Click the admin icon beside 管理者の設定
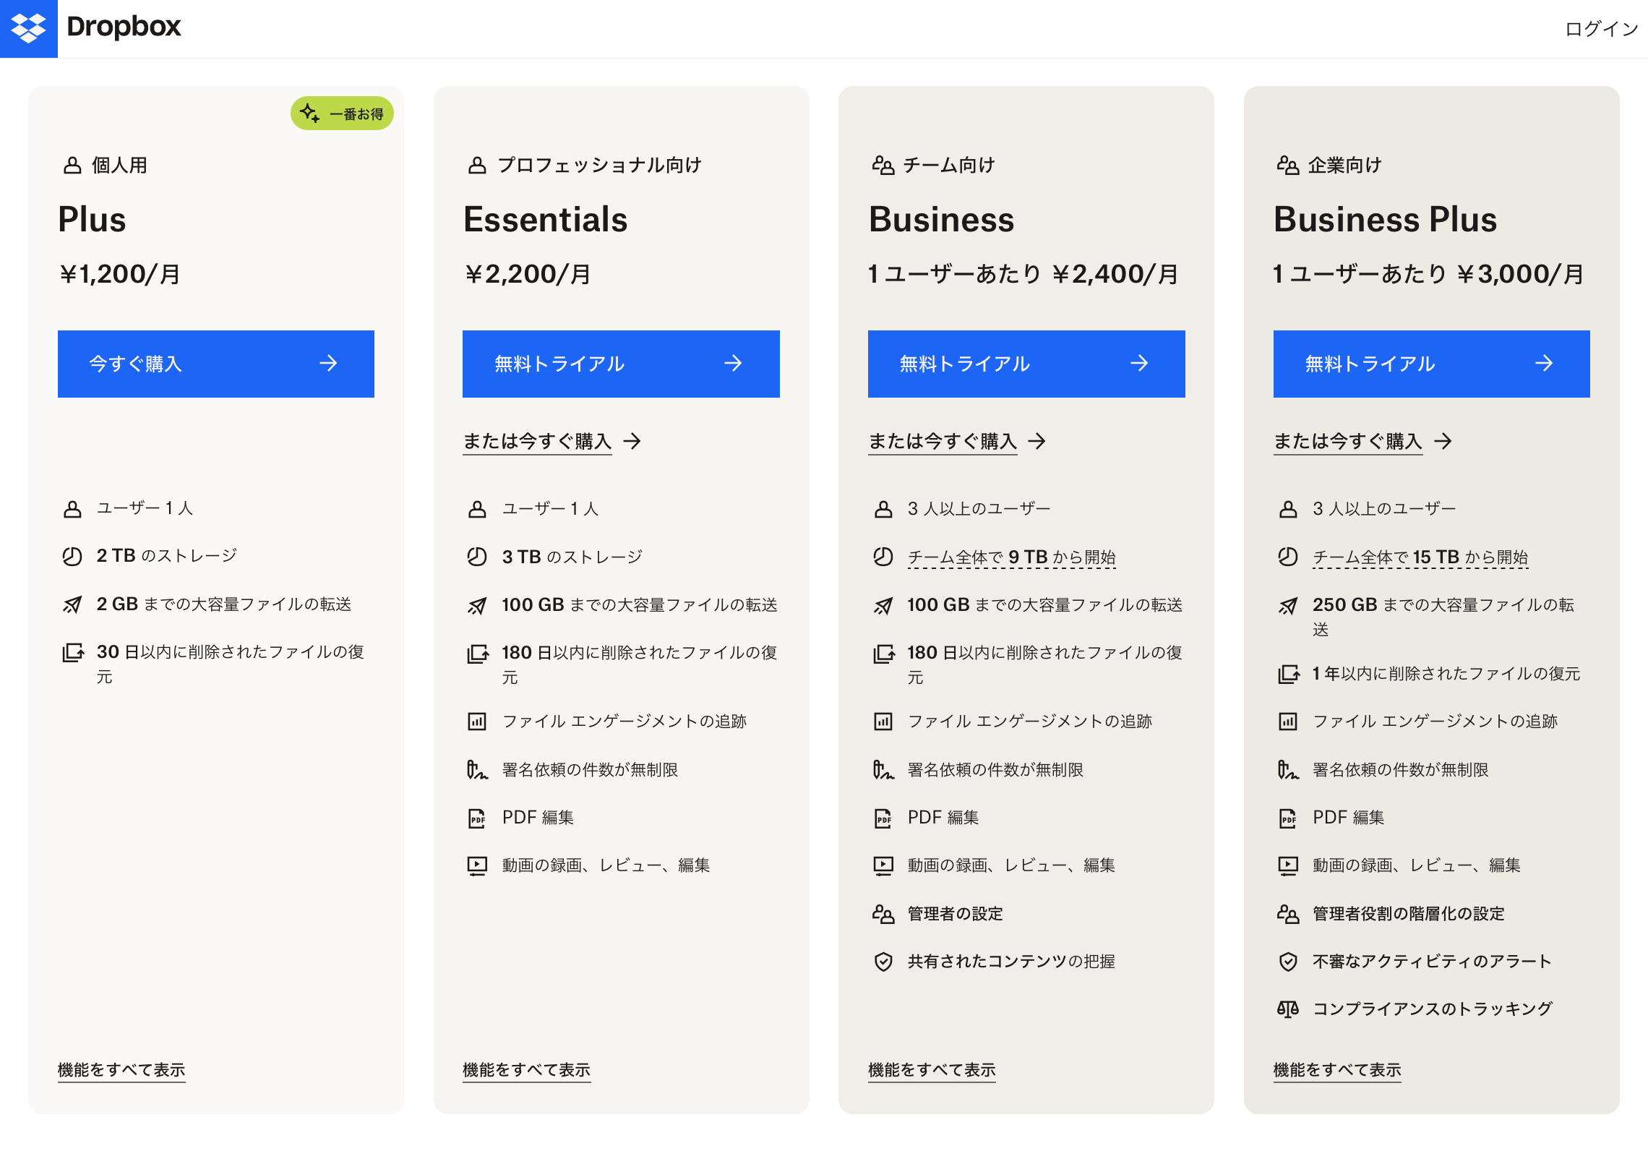The image size is (1648, 1151). click(x=883, y=915)
